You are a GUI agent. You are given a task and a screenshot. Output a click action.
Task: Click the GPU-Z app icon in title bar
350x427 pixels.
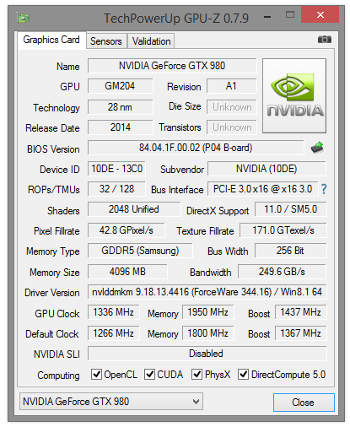point(23,18)
